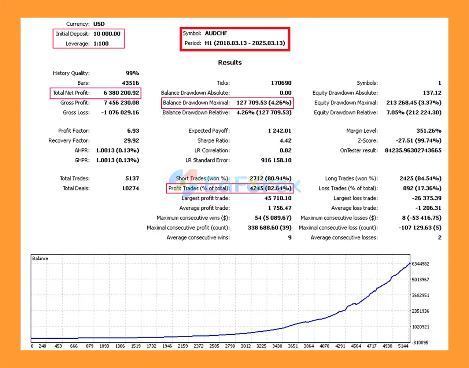The height and width of the screenshot is (368, 469).
Task: Click the 6344982 label on chart axis
Action: [420, 264]
